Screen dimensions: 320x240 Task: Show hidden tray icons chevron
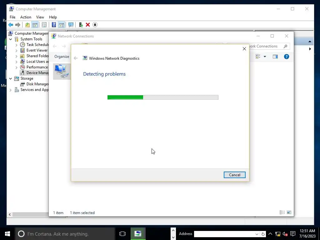click(270, 234)
